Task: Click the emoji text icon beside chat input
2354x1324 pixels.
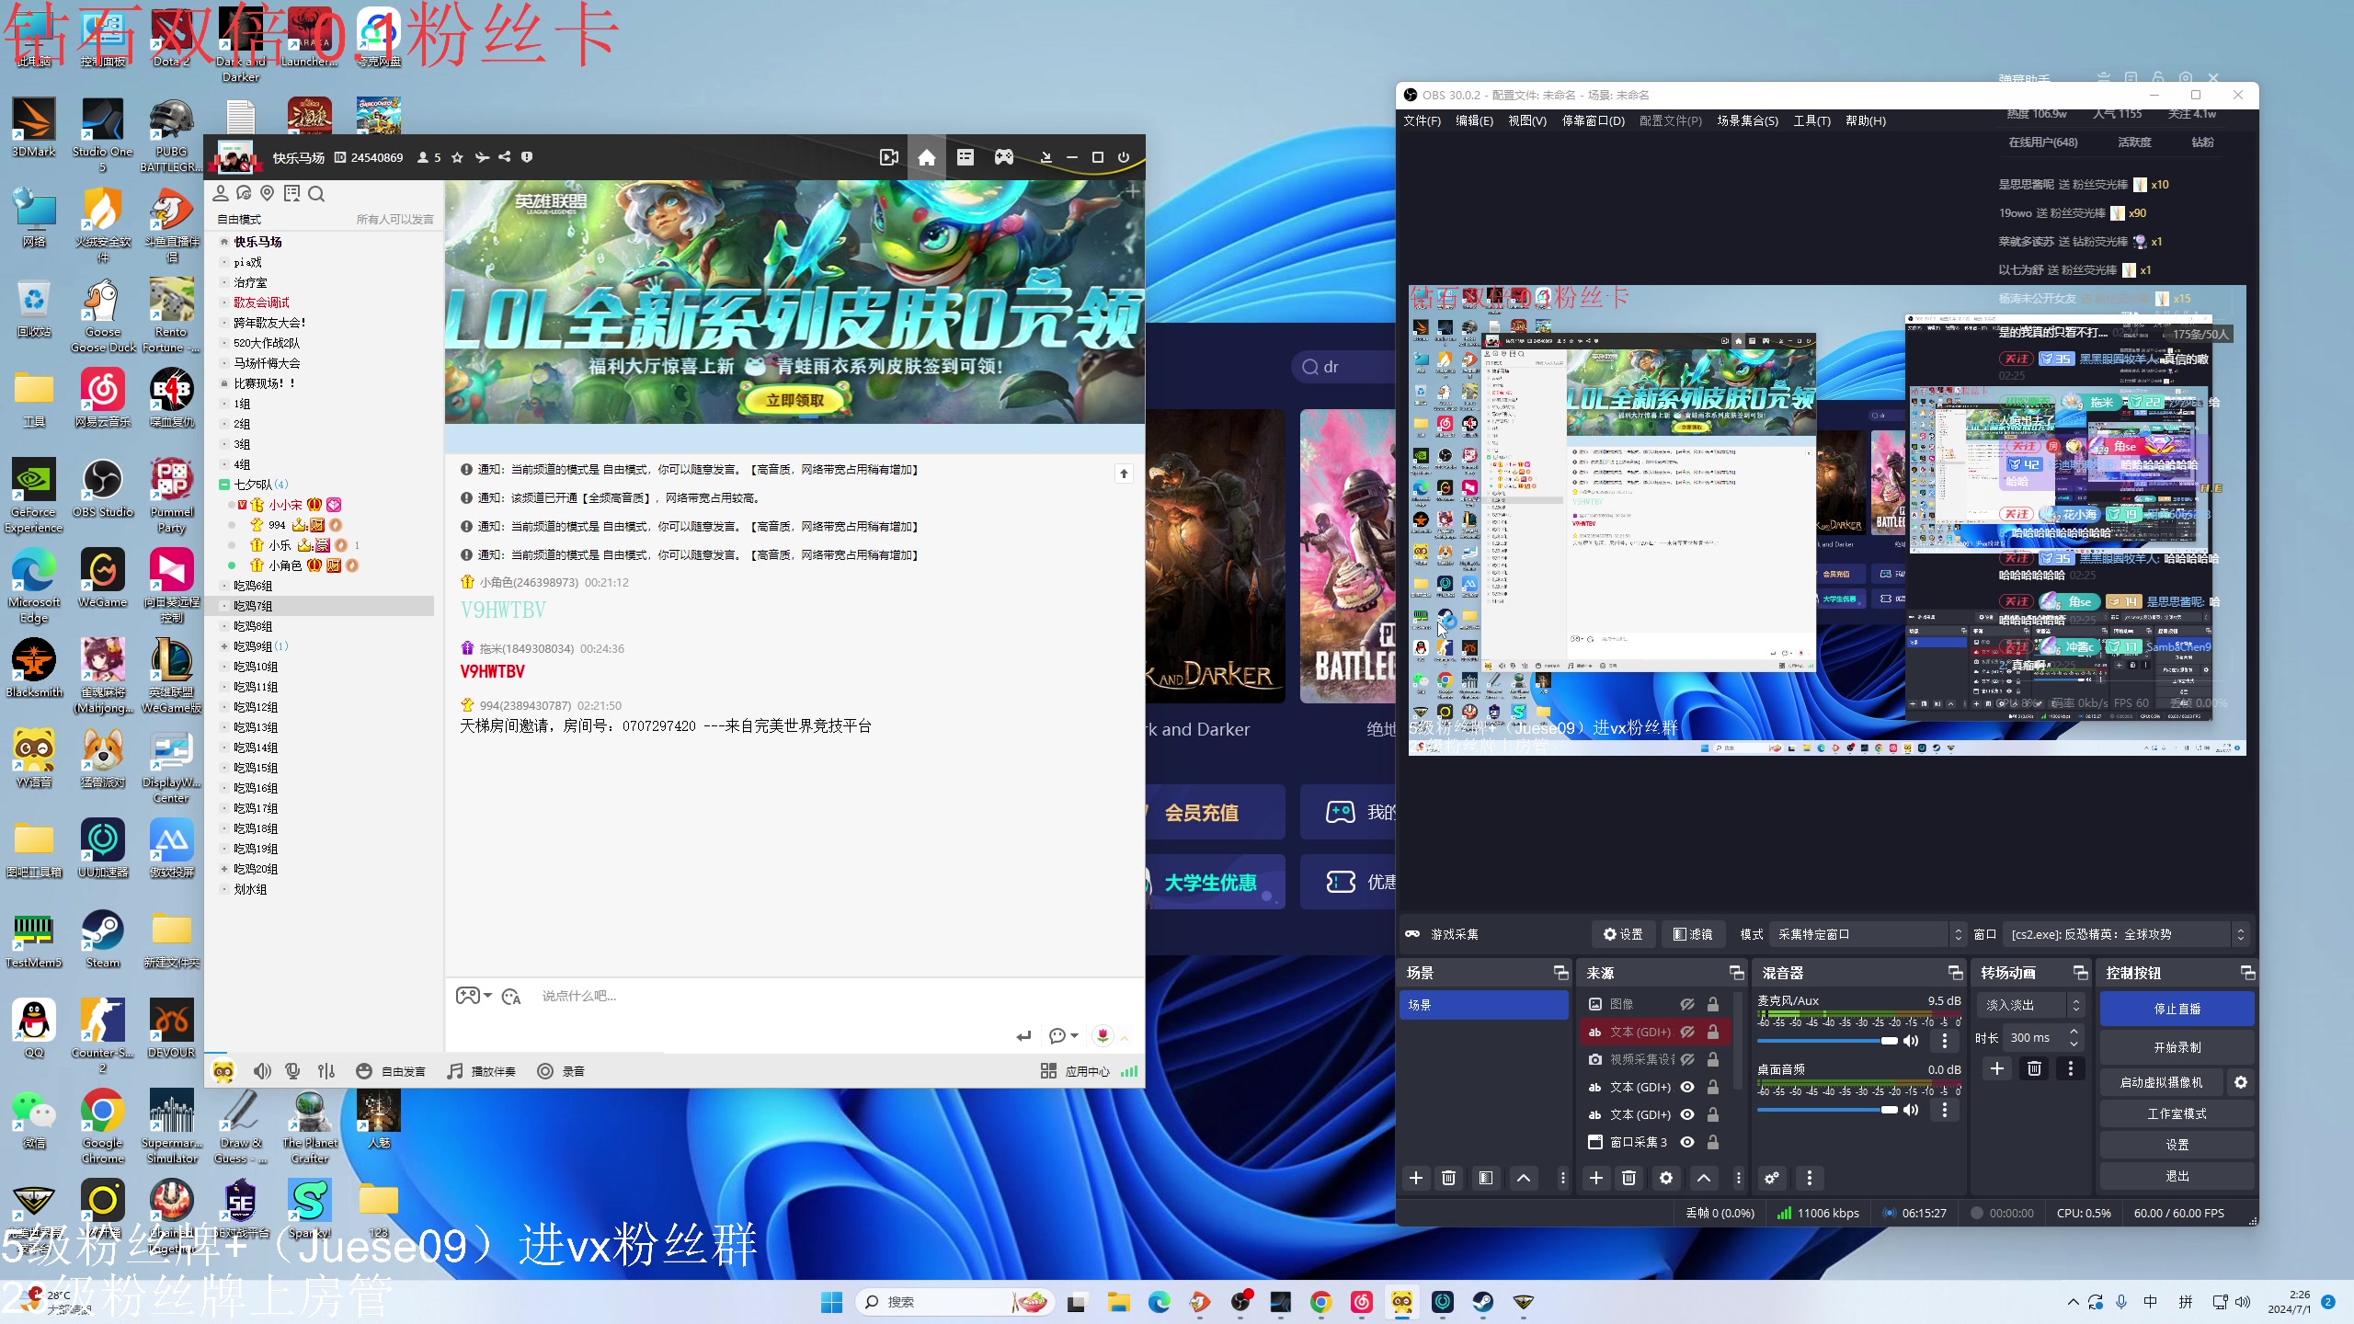Action: [511, 997]
